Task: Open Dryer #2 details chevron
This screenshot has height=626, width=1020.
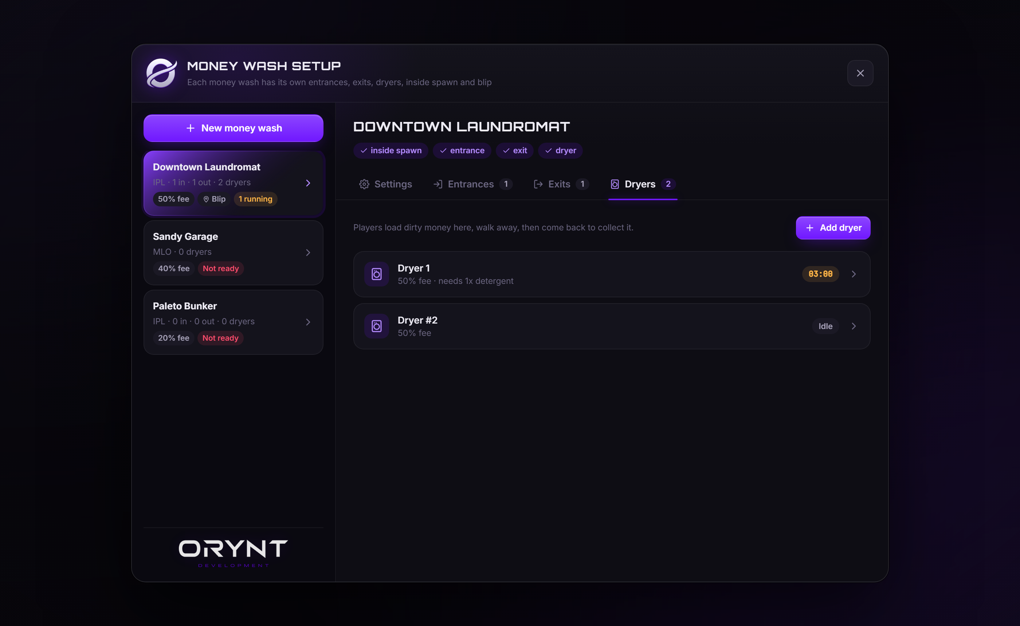Action: coord(854,326)
